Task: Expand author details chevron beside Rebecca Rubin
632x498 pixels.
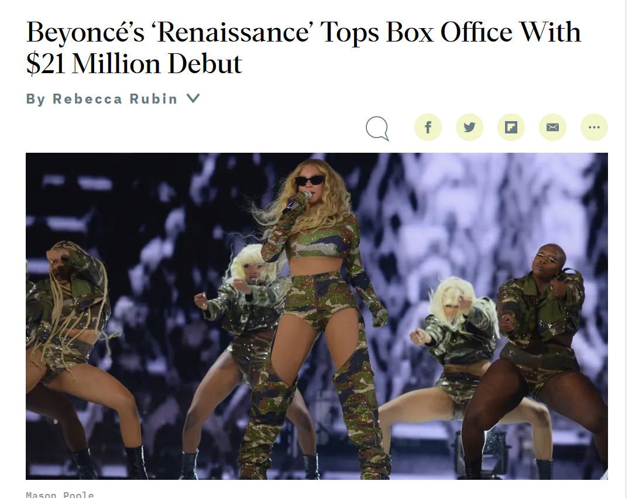Action: (194, 98)
